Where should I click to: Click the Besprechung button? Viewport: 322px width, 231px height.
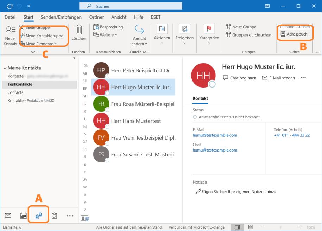(x=108, y=27)
